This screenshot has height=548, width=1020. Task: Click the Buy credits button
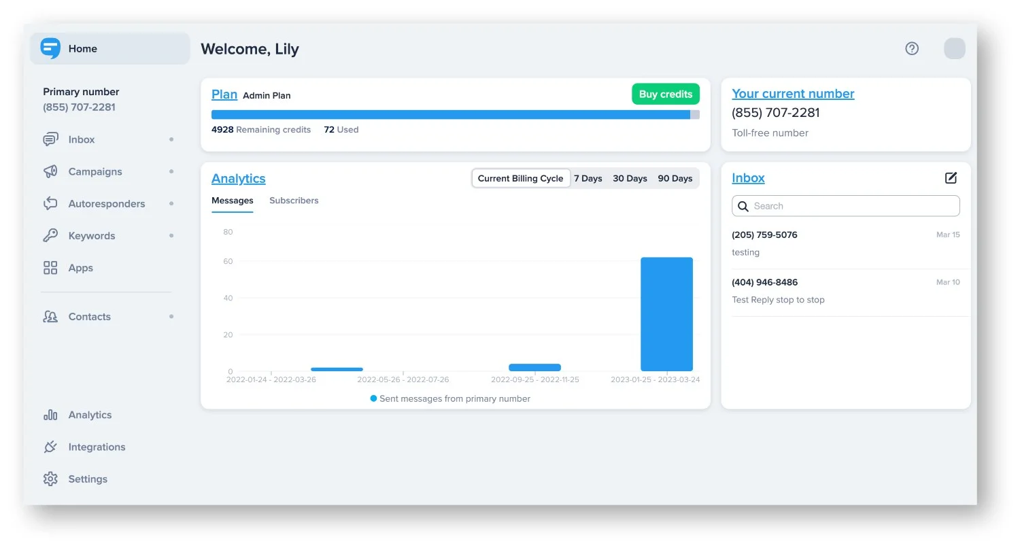665,95
